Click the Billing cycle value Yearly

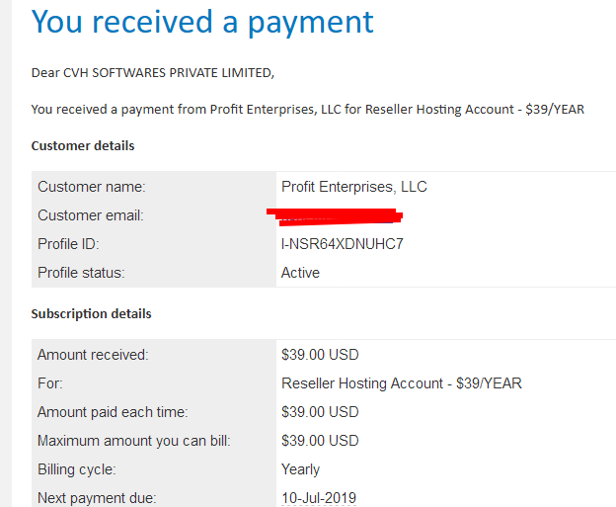[300, 469]
